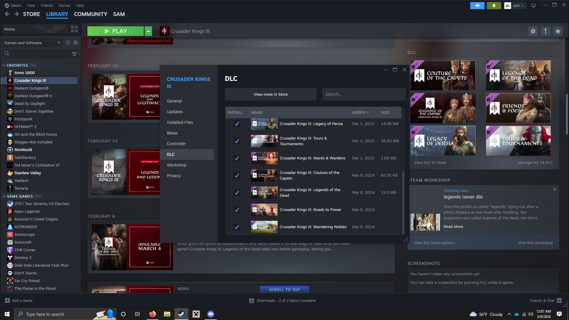Open the Workshop properties tab

176,165
